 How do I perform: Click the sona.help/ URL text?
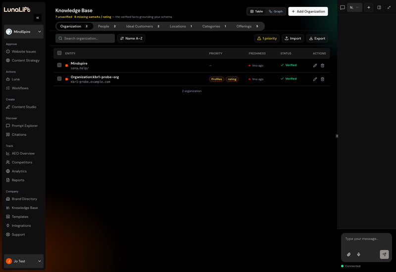80,68
